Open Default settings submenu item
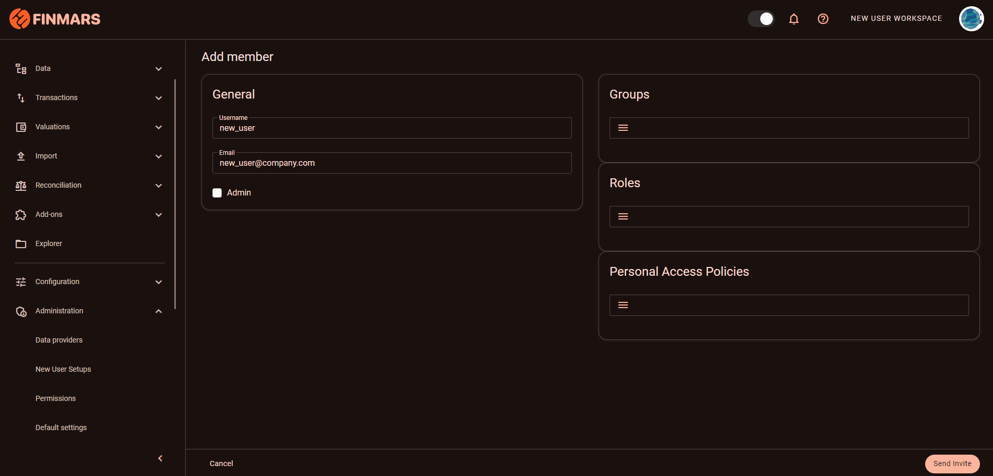The height and width of the screenshot is (476, 993). [61, 428]
